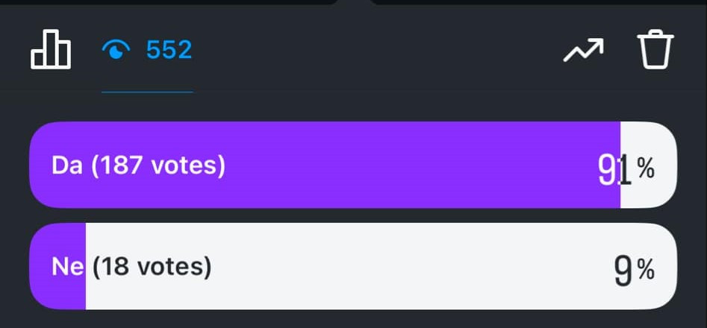The image size is (707, 328).
Task: Tap the blue underline below the viewers tab
Action: tap(147, 92)
